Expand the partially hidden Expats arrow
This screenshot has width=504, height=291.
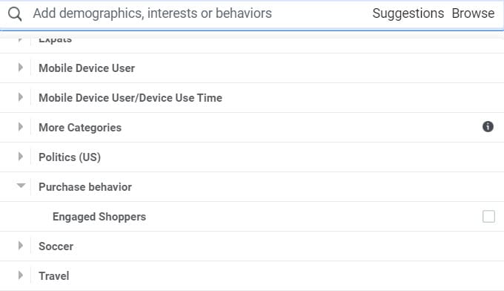point(20,40)
